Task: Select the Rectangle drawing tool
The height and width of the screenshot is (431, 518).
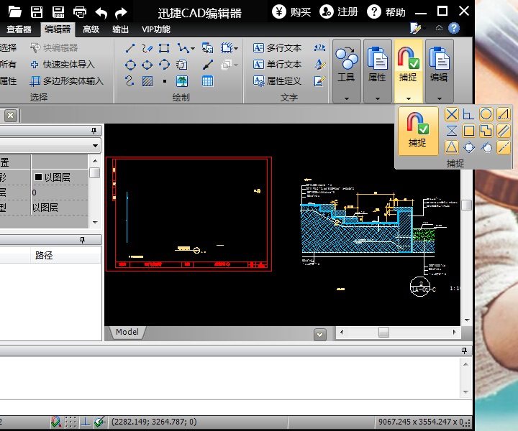Action: (x=165, y=49)
